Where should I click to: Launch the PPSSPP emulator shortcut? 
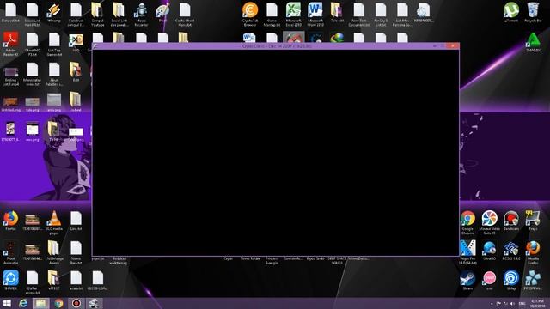[533, 281]
